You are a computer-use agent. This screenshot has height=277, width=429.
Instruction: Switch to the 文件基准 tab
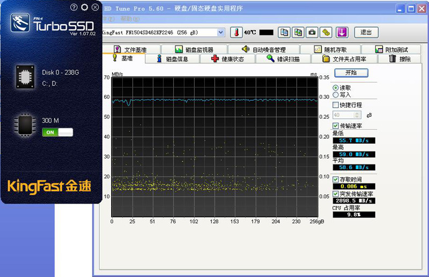pos(131,49)
